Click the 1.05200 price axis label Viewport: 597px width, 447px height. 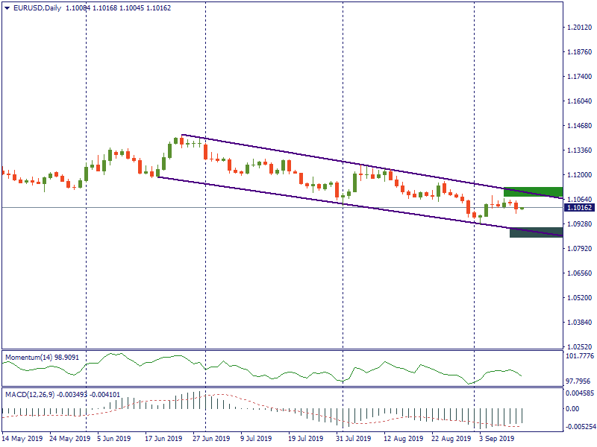point(579,298)
